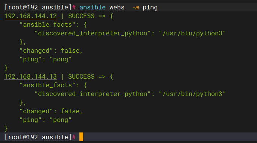Click ping module name in the command
The width and height of the screenshot is (257, 143).
[x=150, y=8]
